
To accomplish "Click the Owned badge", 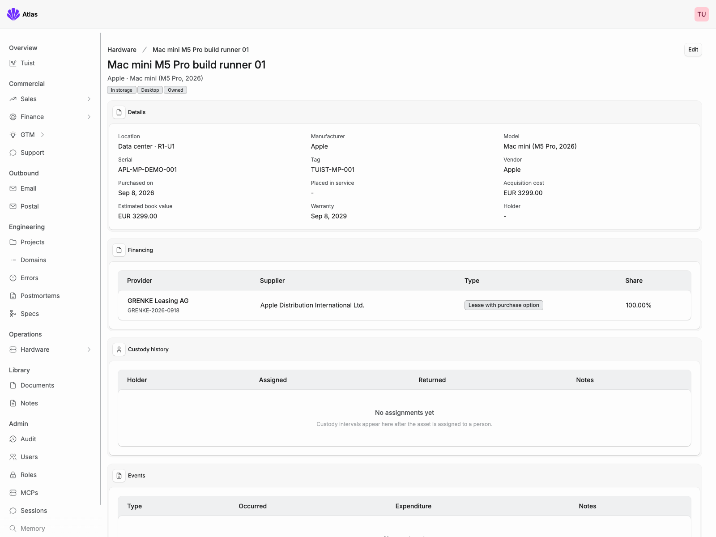I will 175,90.
